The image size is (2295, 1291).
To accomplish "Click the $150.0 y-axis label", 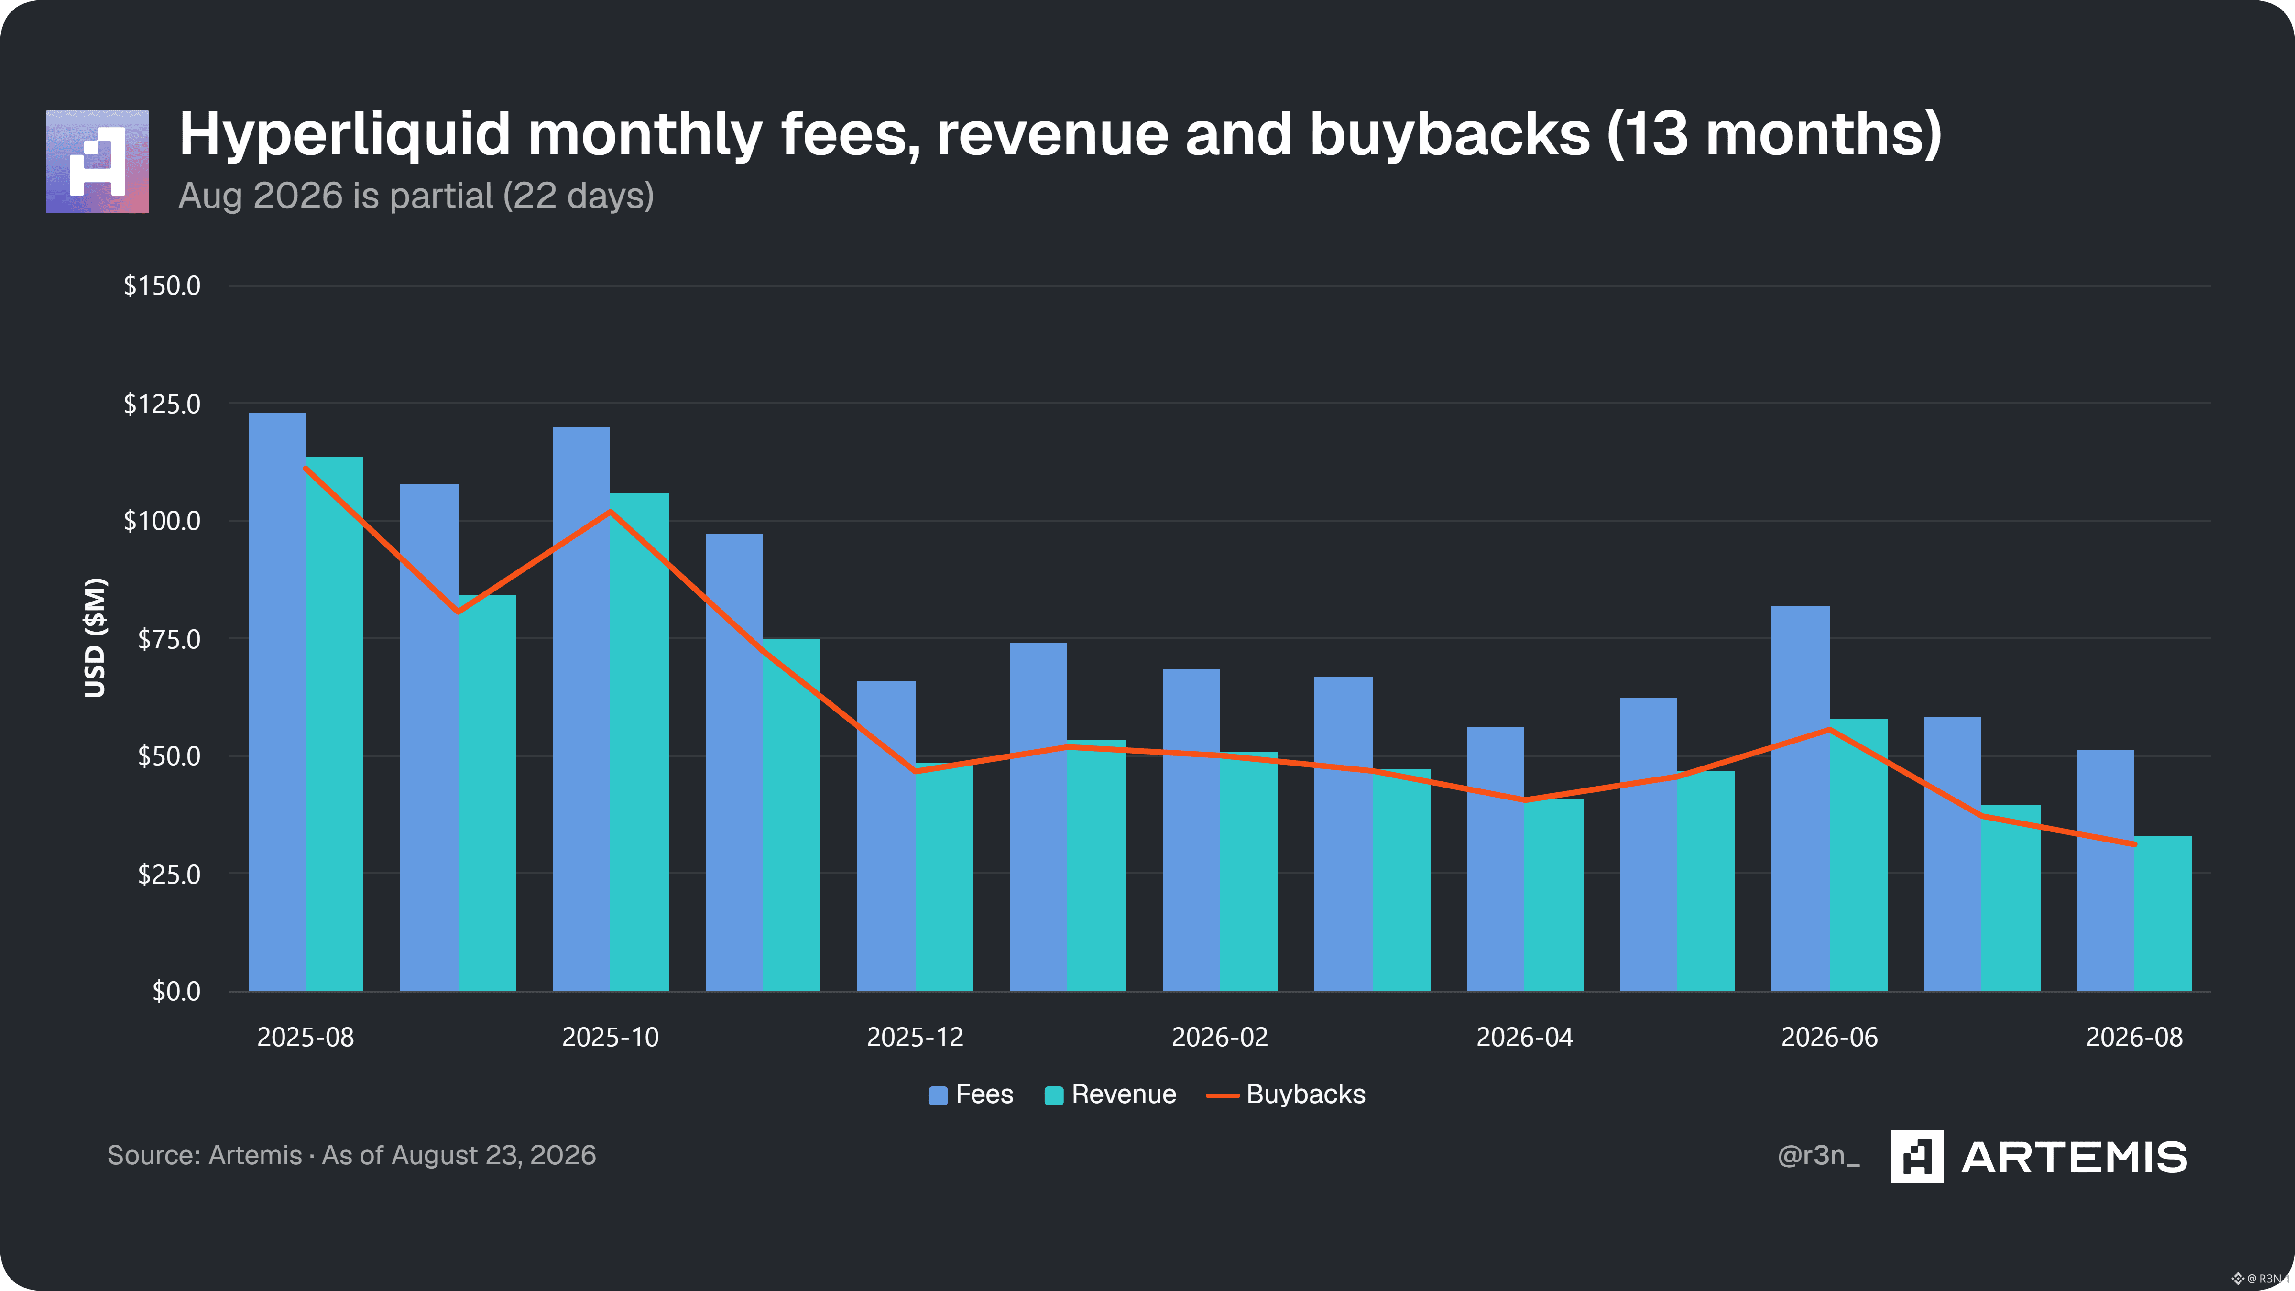I will (x=162, y=286).
